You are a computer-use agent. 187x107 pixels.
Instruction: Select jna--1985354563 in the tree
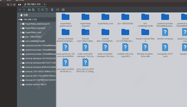tap(33, 37)
